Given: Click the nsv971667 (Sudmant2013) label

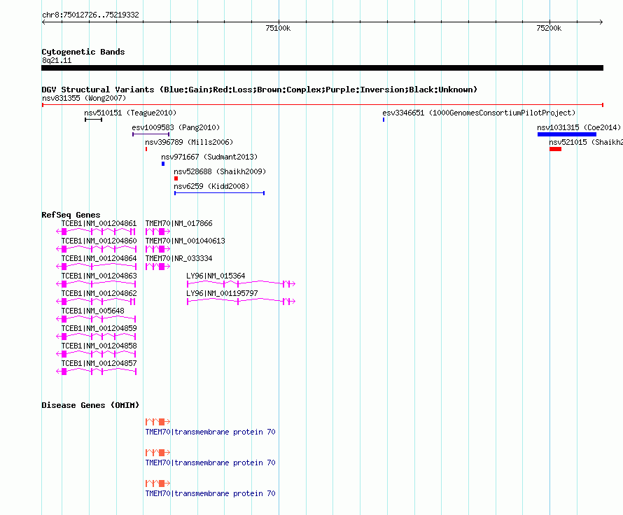Looking at the screenshot, I should click(x=209, y=157).
